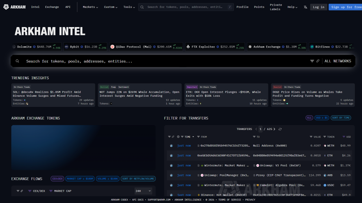Open the NOT Jumps 22% insight card

140,95
